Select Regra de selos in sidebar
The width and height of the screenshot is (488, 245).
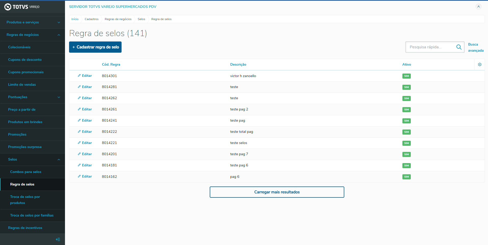(32, 184)
